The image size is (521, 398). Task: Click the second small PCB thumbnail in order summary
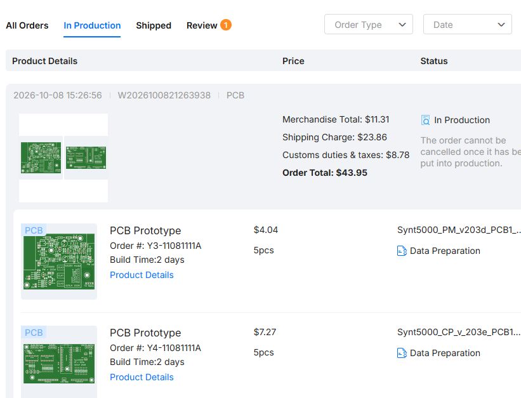[x=86, y=157]
